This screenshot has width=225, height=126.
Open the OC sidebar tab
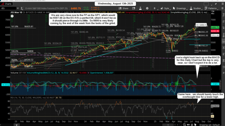[223, 48]
